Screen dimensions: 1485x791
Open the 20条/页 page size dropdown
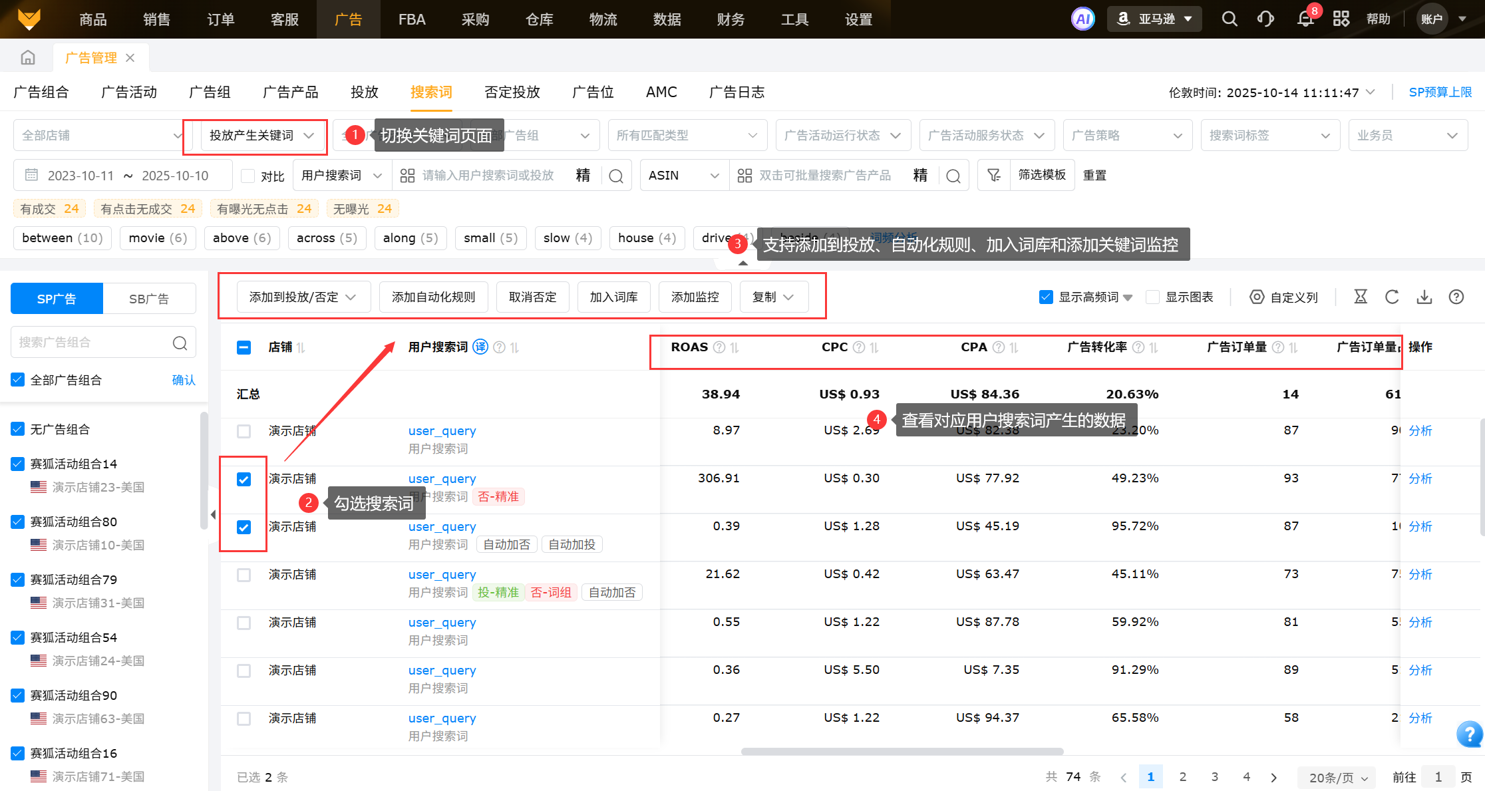pos(1337,777)
